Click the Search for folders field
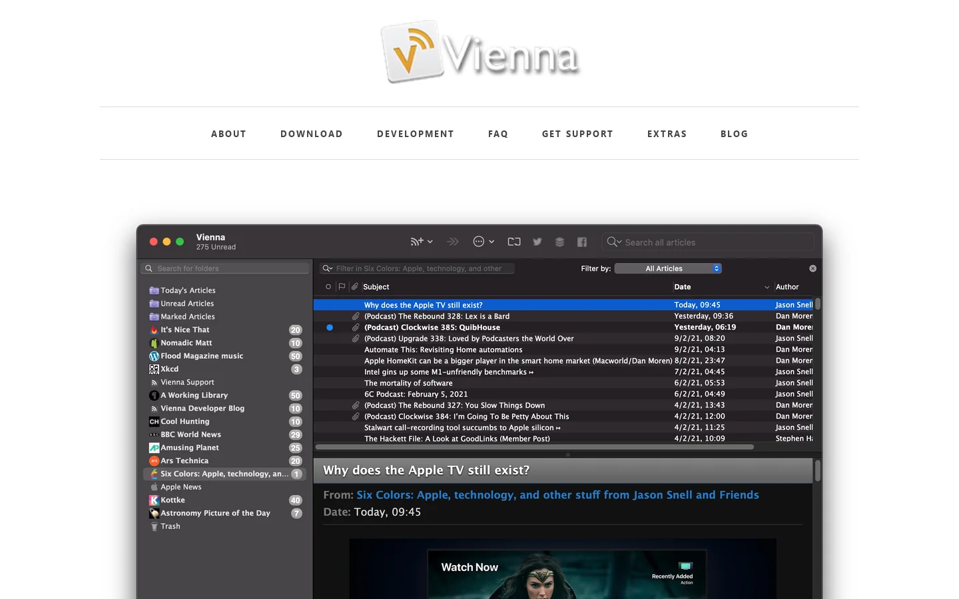This screenshot has height=599, width=959. [x=225, y=268]
